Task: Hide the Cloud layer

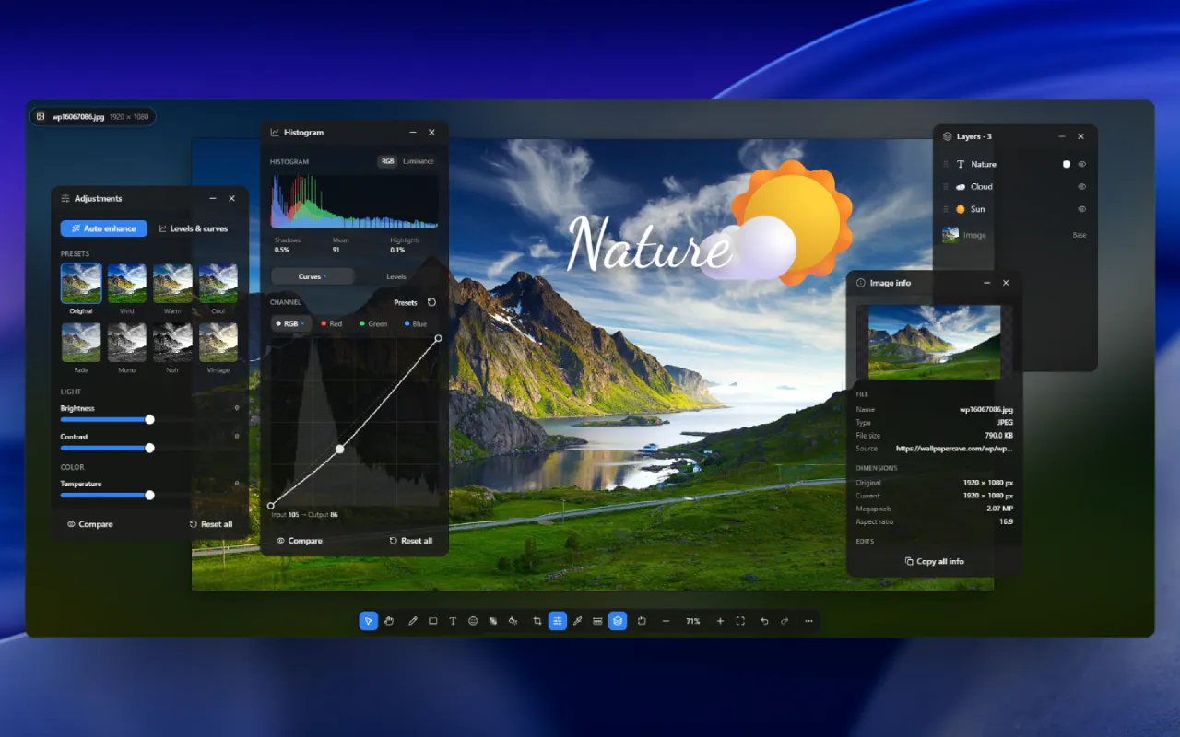Action: point(1082,186)
